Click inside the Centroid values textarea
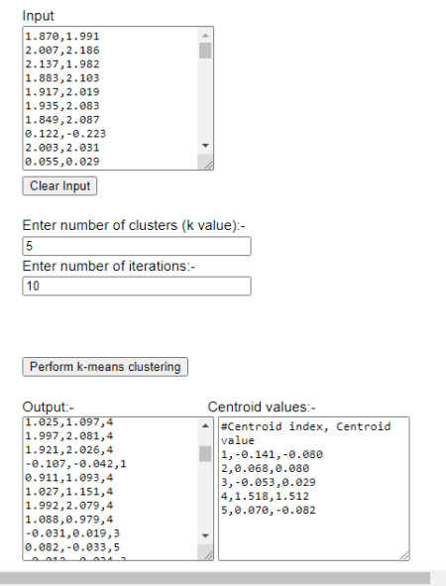This screenshot has width=446, height=586. tap(314, 489)
